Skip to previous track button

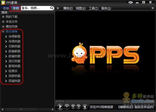point(73,106)
